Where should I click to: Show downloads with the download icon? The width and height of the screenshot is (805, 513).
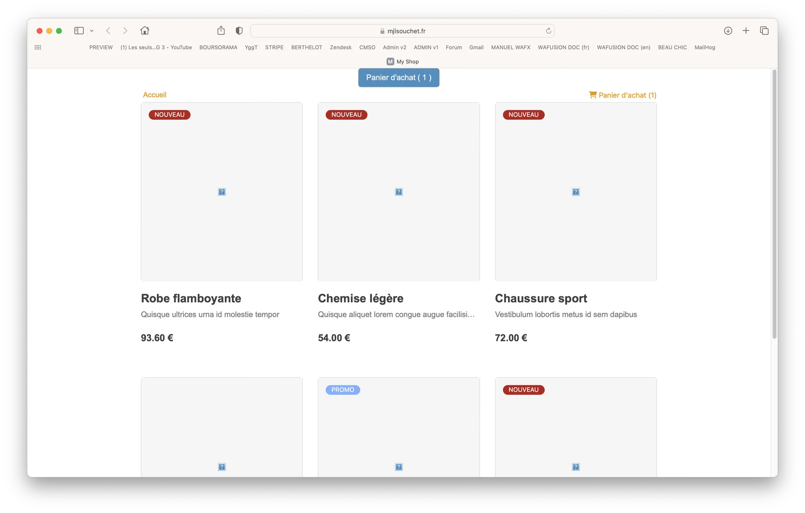[728, 31]
